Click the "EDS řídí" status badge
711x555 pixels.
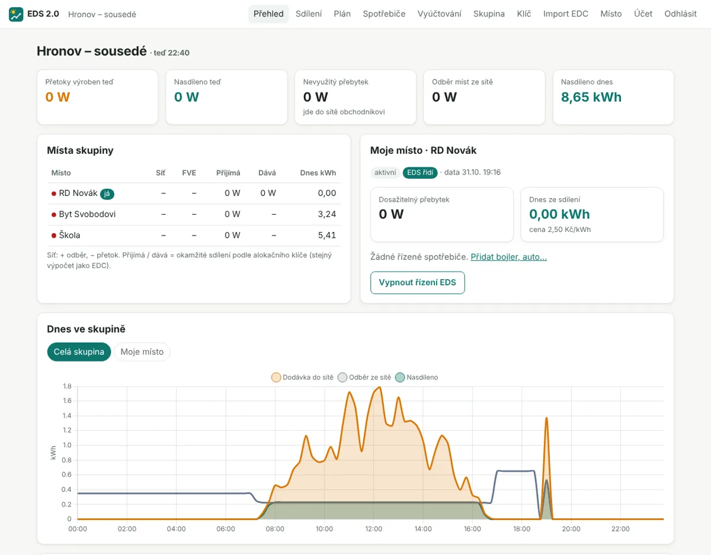(420, 173)
